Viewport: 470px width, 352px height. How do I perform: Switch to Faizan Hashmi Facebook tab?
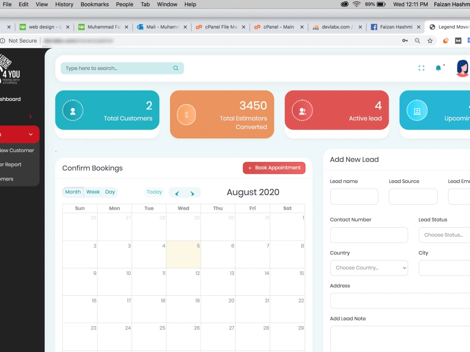pos(395,27)
